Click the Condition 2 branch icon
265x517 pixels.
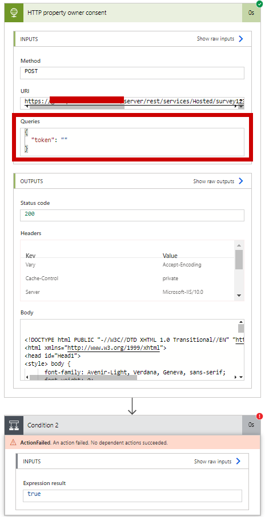pos(14,425)
